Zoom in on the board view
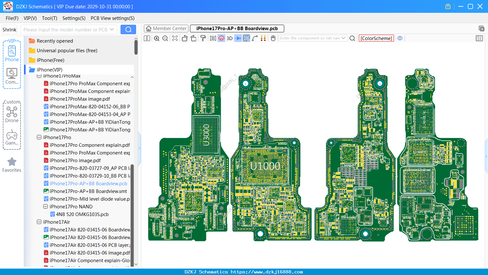This screenshot has width=488, height=275. pos(157,38)
